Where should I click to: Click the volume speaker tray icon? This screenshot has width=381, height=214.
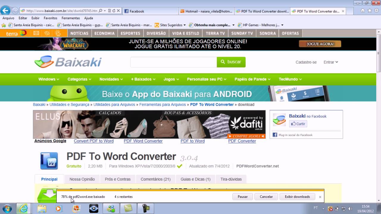[x=350, y=209]
